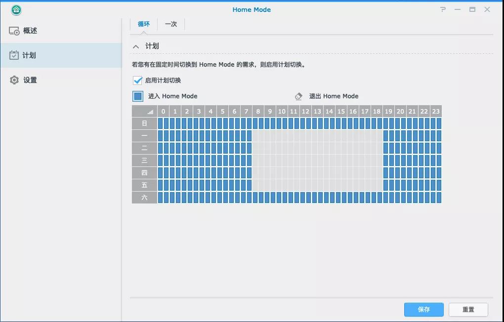Open the help question mark icon
This screenshot has height=322, width=504.
pos(443,9)
